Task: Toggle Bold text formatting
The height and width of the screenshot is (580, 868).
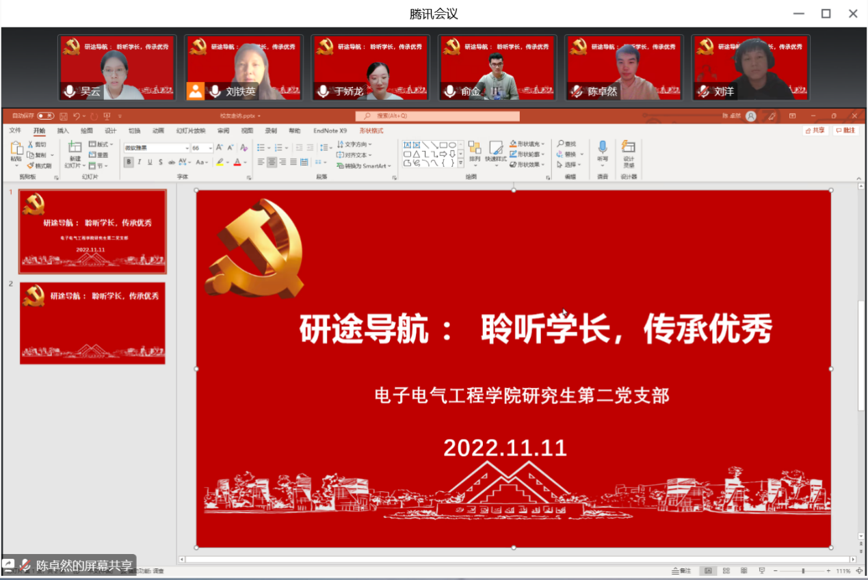Action: (x=128, y=162)
